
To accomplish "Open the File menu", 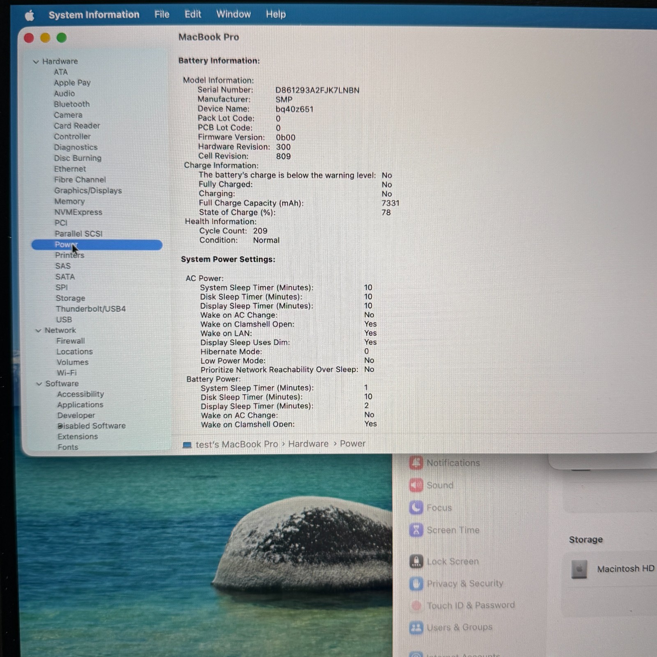I will point(162,14).
